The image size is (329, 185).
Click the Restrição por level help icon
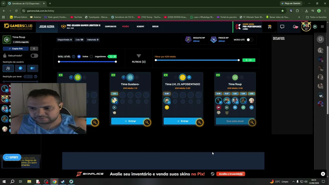click(35, 77)
